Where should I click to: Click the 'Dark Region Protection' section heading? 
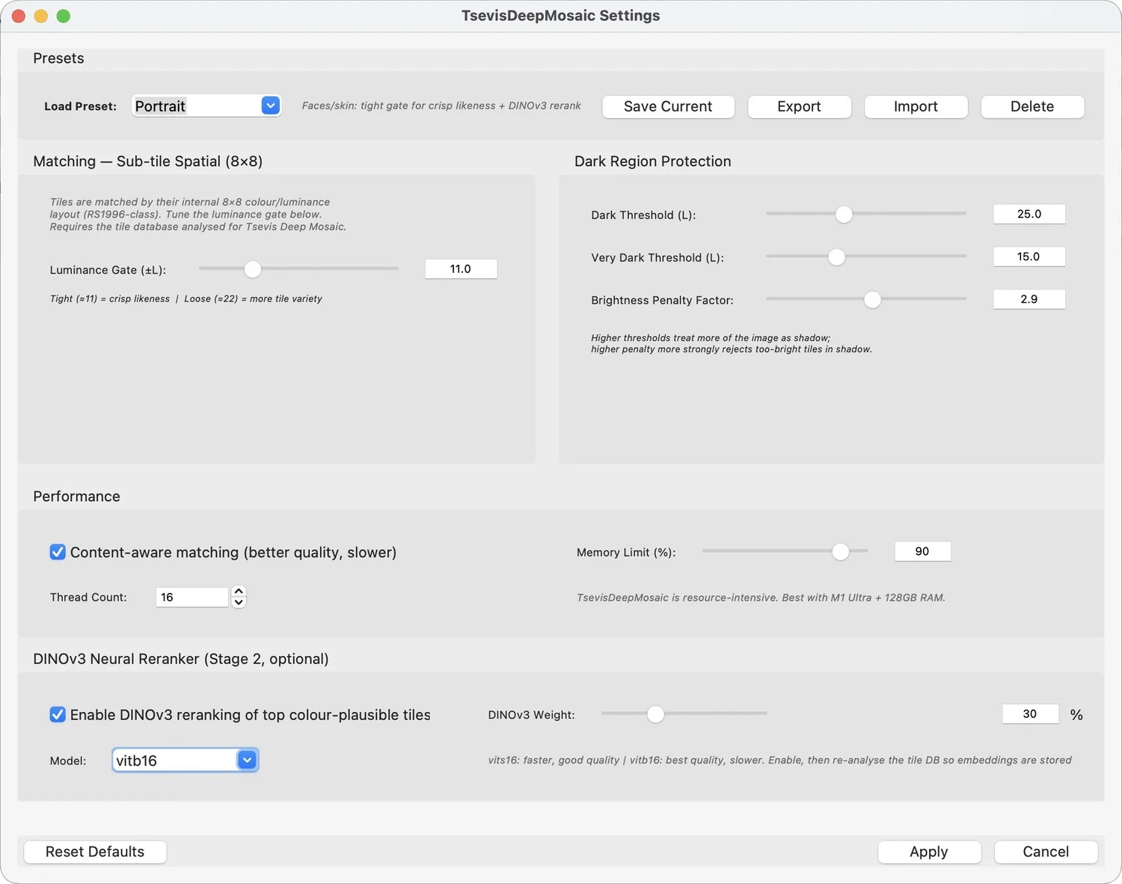[x=652, y=161]
